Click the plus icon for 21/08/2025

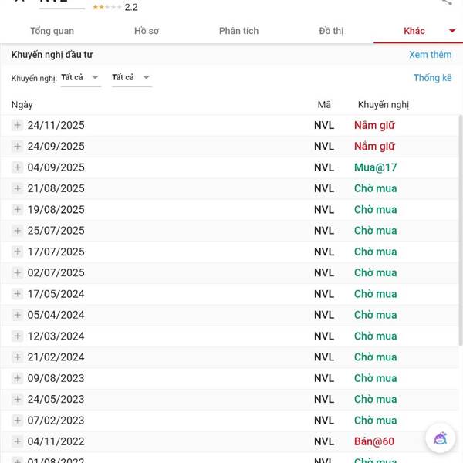tap(18, 188)
